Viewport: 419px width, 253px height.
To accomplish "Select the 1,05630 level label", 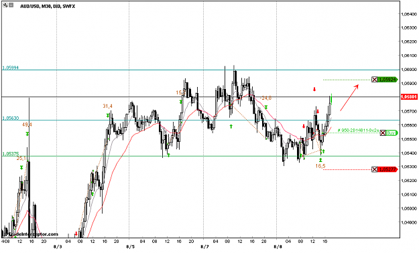I will pos(11,118).
